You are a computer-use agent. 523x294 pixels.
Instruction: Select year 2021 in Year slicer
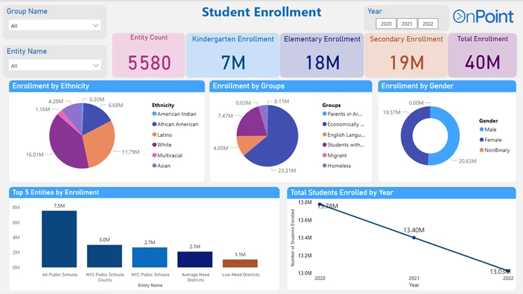[407, 24]
